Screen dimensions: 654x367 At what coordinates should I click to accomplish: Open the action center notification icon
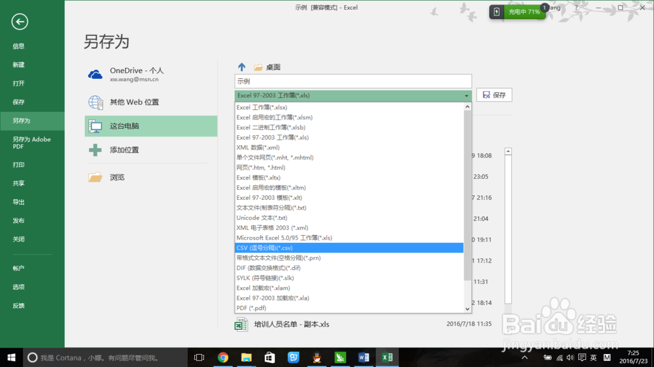582,357
